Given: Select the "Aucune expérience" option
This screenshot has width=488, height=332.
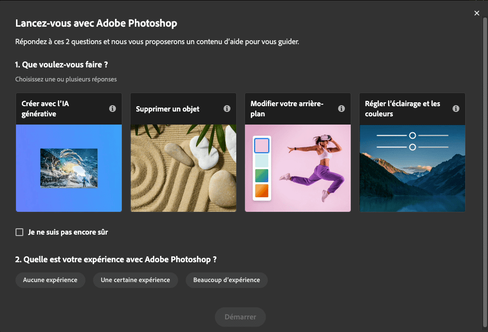Looking at the screenshot, I should (x=50, y=280).
